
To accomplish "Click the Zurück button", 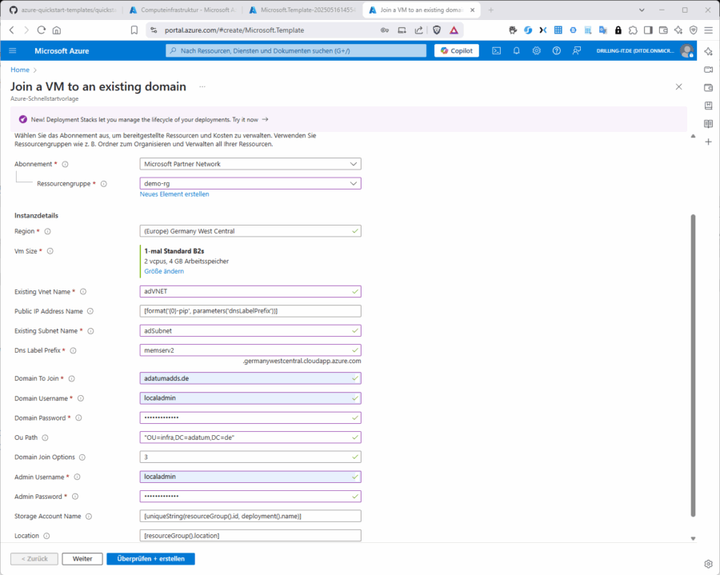I will click(34, 558).
